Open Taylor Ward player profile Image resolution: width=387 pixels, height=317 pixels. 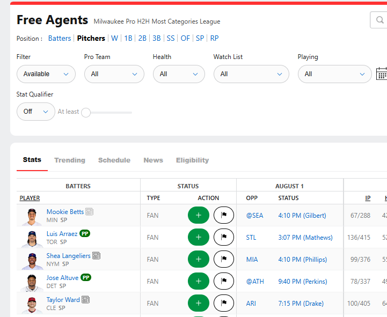click(63, 299)
